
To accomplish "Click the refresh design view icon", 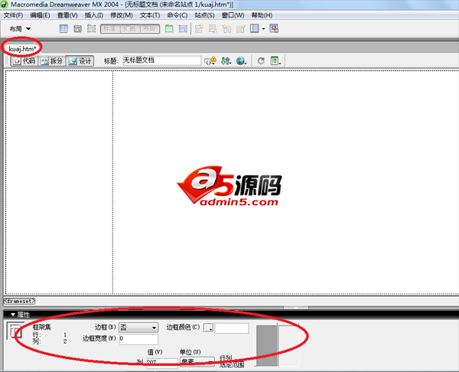I will pyautogui.click(x=261, y=61).
